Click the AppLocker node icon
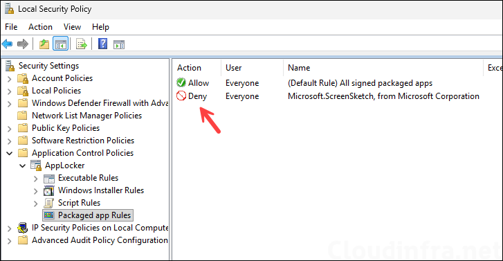This screenshot has width=503, height=261. [36, 165]
